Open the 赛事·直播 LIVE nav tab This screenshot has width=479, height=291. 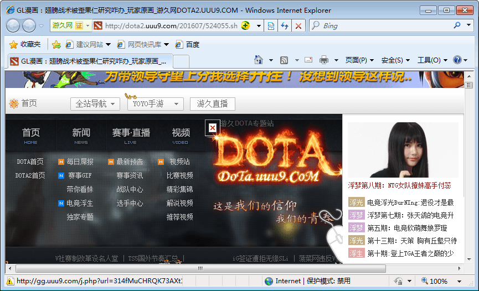131,136
